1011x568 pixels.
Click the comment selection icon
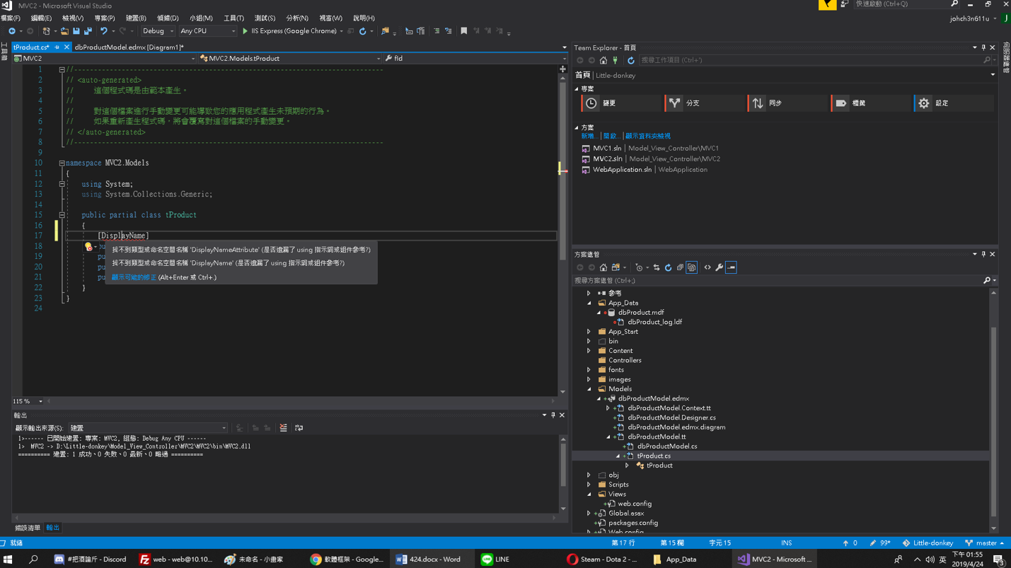[437, 31]
